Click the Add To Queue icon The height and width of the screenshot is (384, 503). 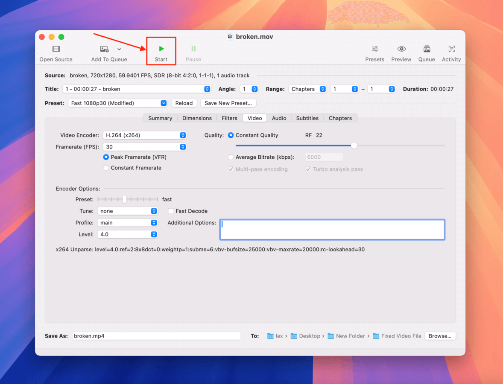tap(104, 49)
